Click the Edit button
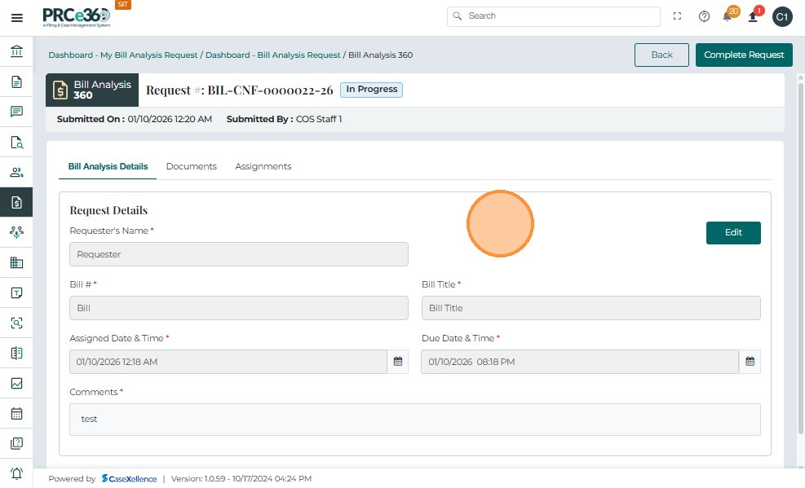Viewport: 805px width, 488px height. [733, 232]
